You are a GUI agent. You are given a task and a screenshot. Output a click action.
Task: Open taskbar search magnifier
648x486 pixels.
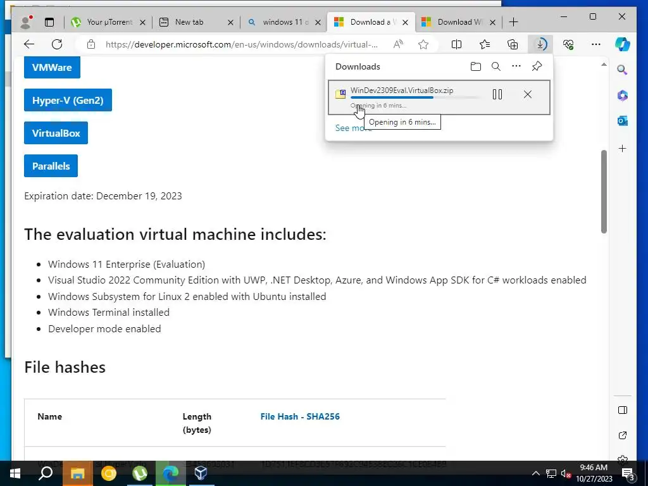pyautogui.click(x=46, y=473)
